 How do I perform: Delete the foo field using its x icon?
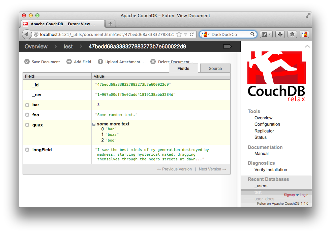tap(27, 115)
